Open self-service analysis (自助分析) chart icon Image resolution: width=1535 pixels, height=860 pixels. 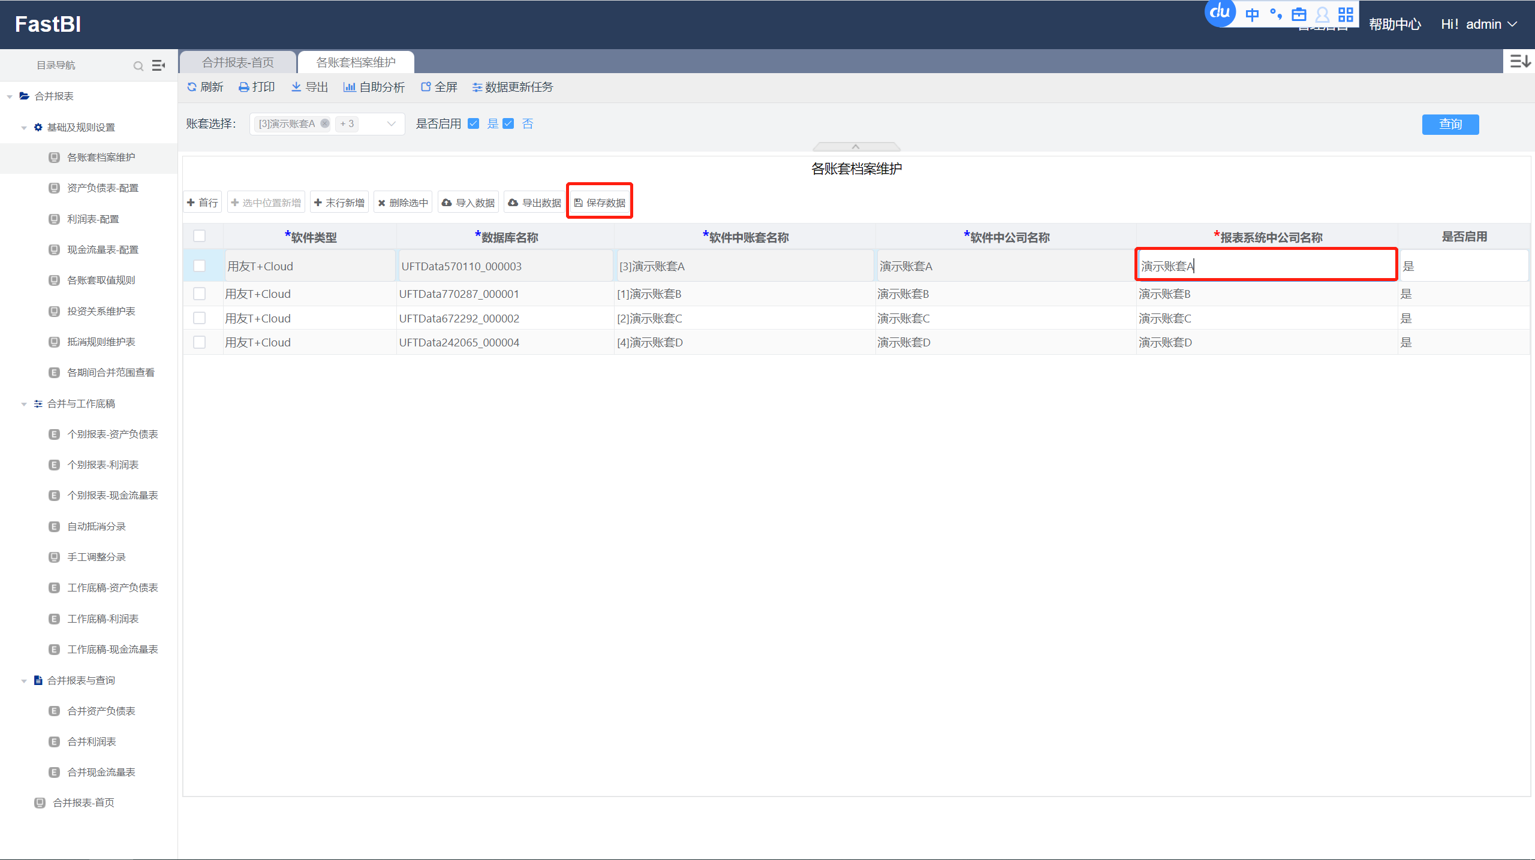tap(349, 87)
